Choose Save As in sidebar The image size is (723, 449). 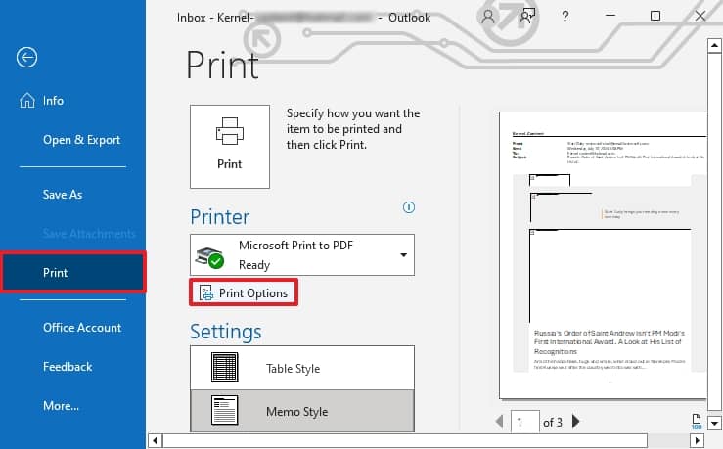pyautogui.click(x=63, y=195)
